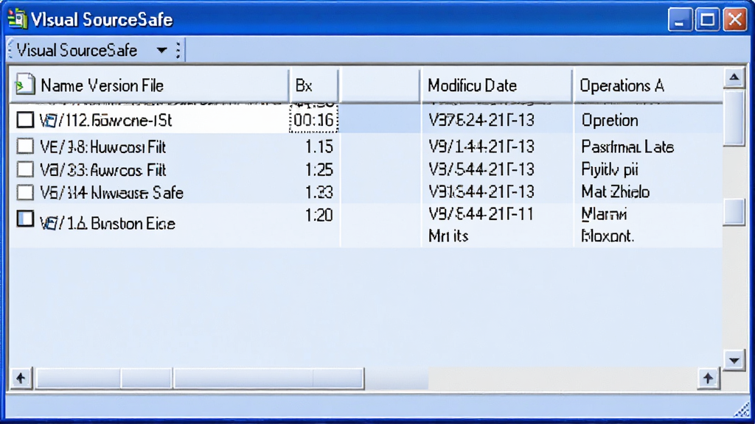The image size is (755, 424).
Task: Click the file icon in Name column header
Action: [25, 84]
